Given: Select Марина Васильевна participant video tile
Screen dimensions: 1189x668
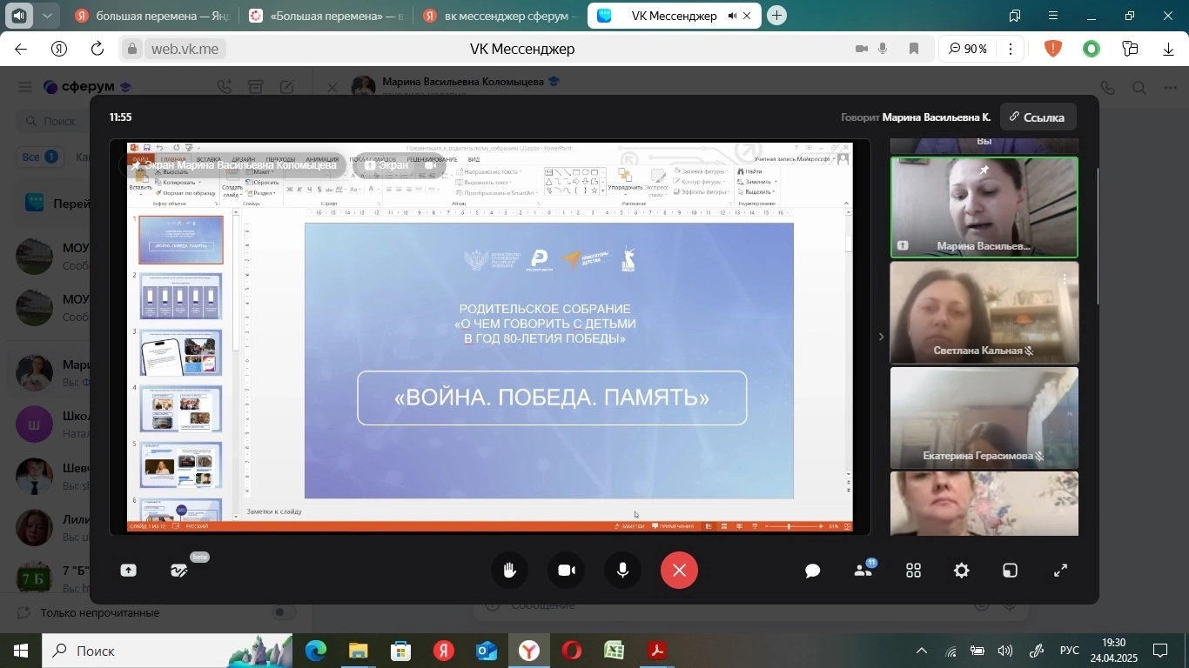Looking at the screenshot, I should (984, 207).
